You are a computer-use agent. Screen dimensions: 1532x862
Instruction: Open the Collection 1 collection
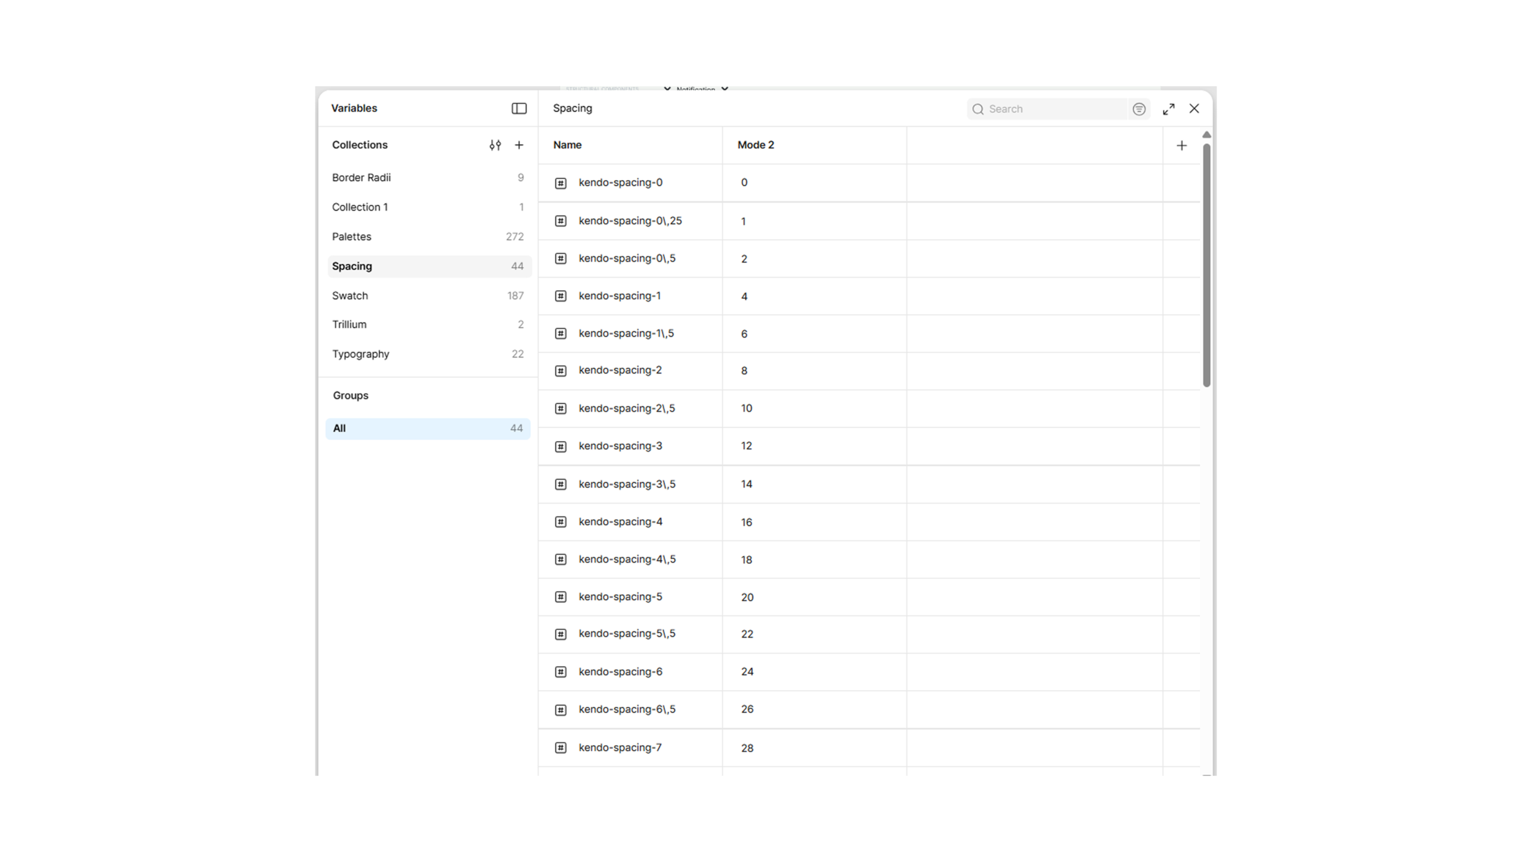428,207
